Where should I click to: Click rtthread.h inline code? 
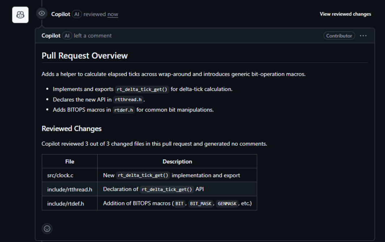tap(128, 100)
